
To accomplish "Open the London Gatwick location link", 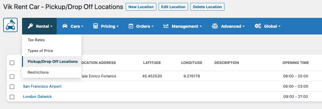I will (x=37, y=96).
